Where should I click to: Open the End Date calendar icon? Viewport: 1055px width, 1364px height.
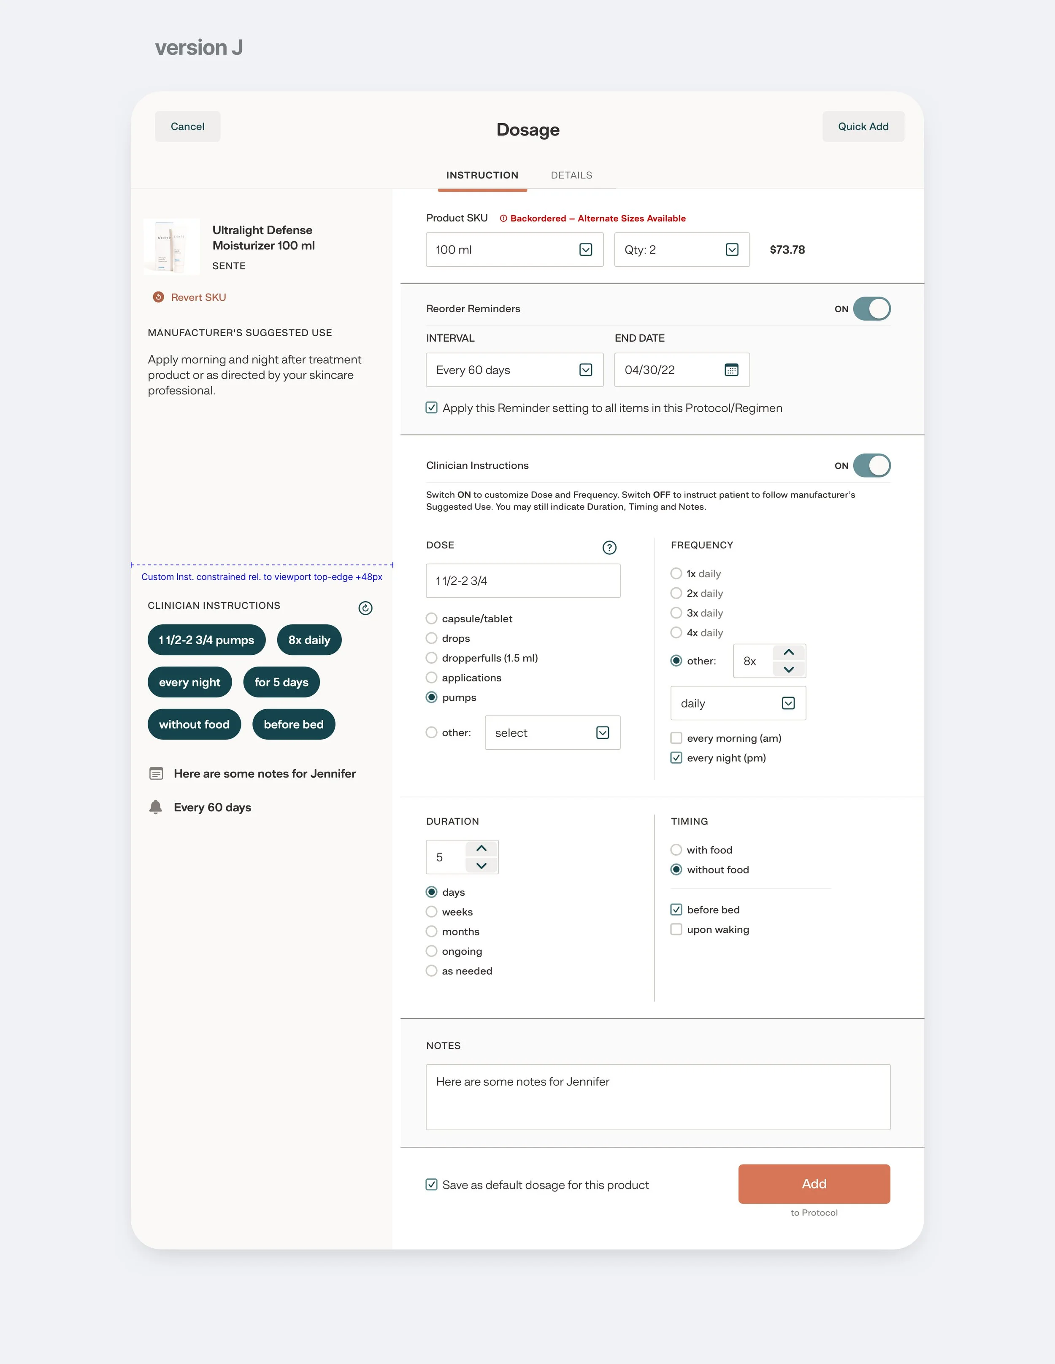pyautogui.click(x=731, y=370)
